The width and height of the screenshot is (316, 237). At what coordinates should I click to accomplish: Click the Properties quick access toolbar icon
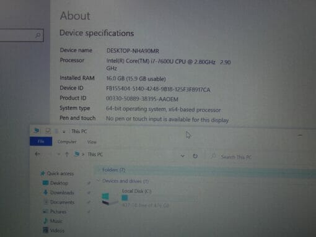point(48,131)
